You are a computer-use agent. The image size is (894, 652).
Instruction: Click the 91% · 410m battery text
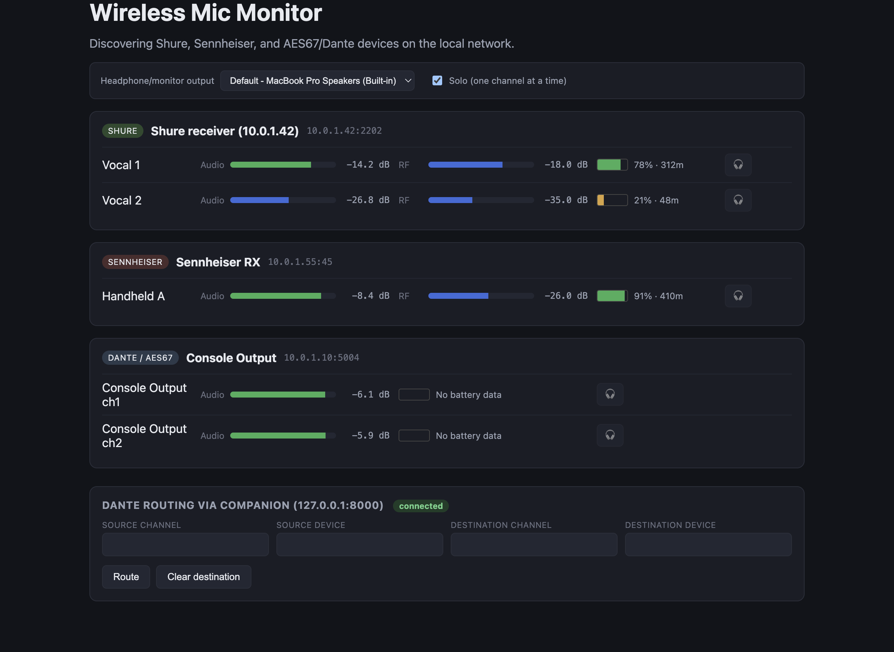pos(658,296)
